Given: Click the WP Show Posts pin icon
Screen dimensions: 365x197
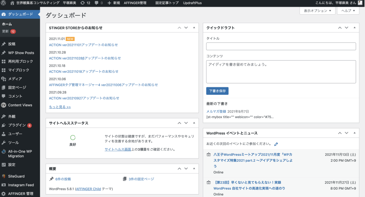Looking at the screenshot, I should pyautogui.click(x=4, y=53).
